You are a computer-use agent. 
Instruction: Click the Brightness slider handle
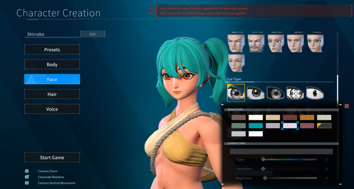265,178
